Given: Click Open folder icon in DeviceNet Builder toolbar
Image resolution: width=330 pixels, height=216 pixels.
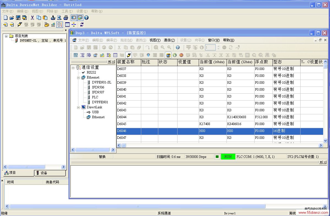Looking at the screenshot, I should (12, 18).
